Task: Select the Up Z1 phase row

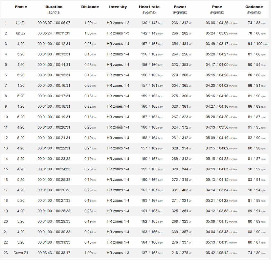Action: [134, 23]
